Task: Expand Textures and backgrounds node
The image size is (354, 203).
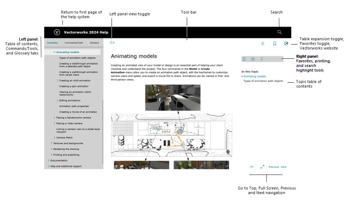Action: 51,143
